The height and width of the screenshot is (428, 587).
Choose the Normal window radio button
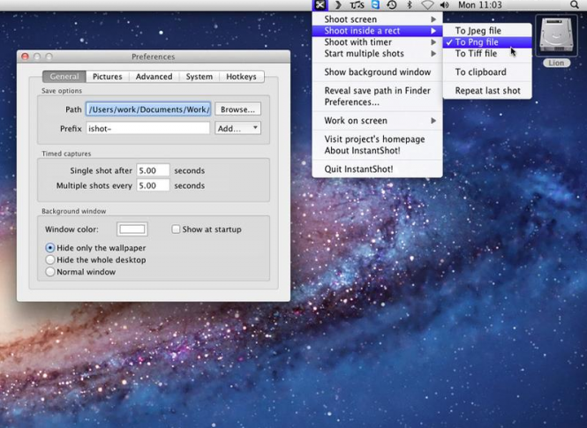50,272
